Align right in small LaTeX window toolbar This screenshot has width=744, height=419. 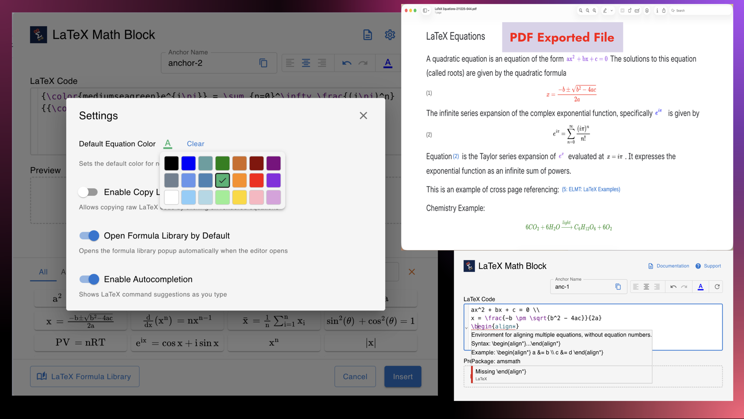pos(657,287)
